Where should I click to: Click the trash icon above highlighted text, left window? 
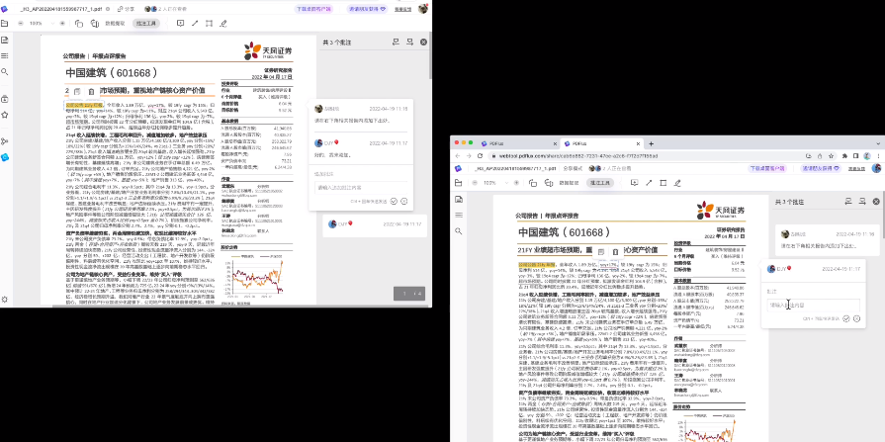91,91
